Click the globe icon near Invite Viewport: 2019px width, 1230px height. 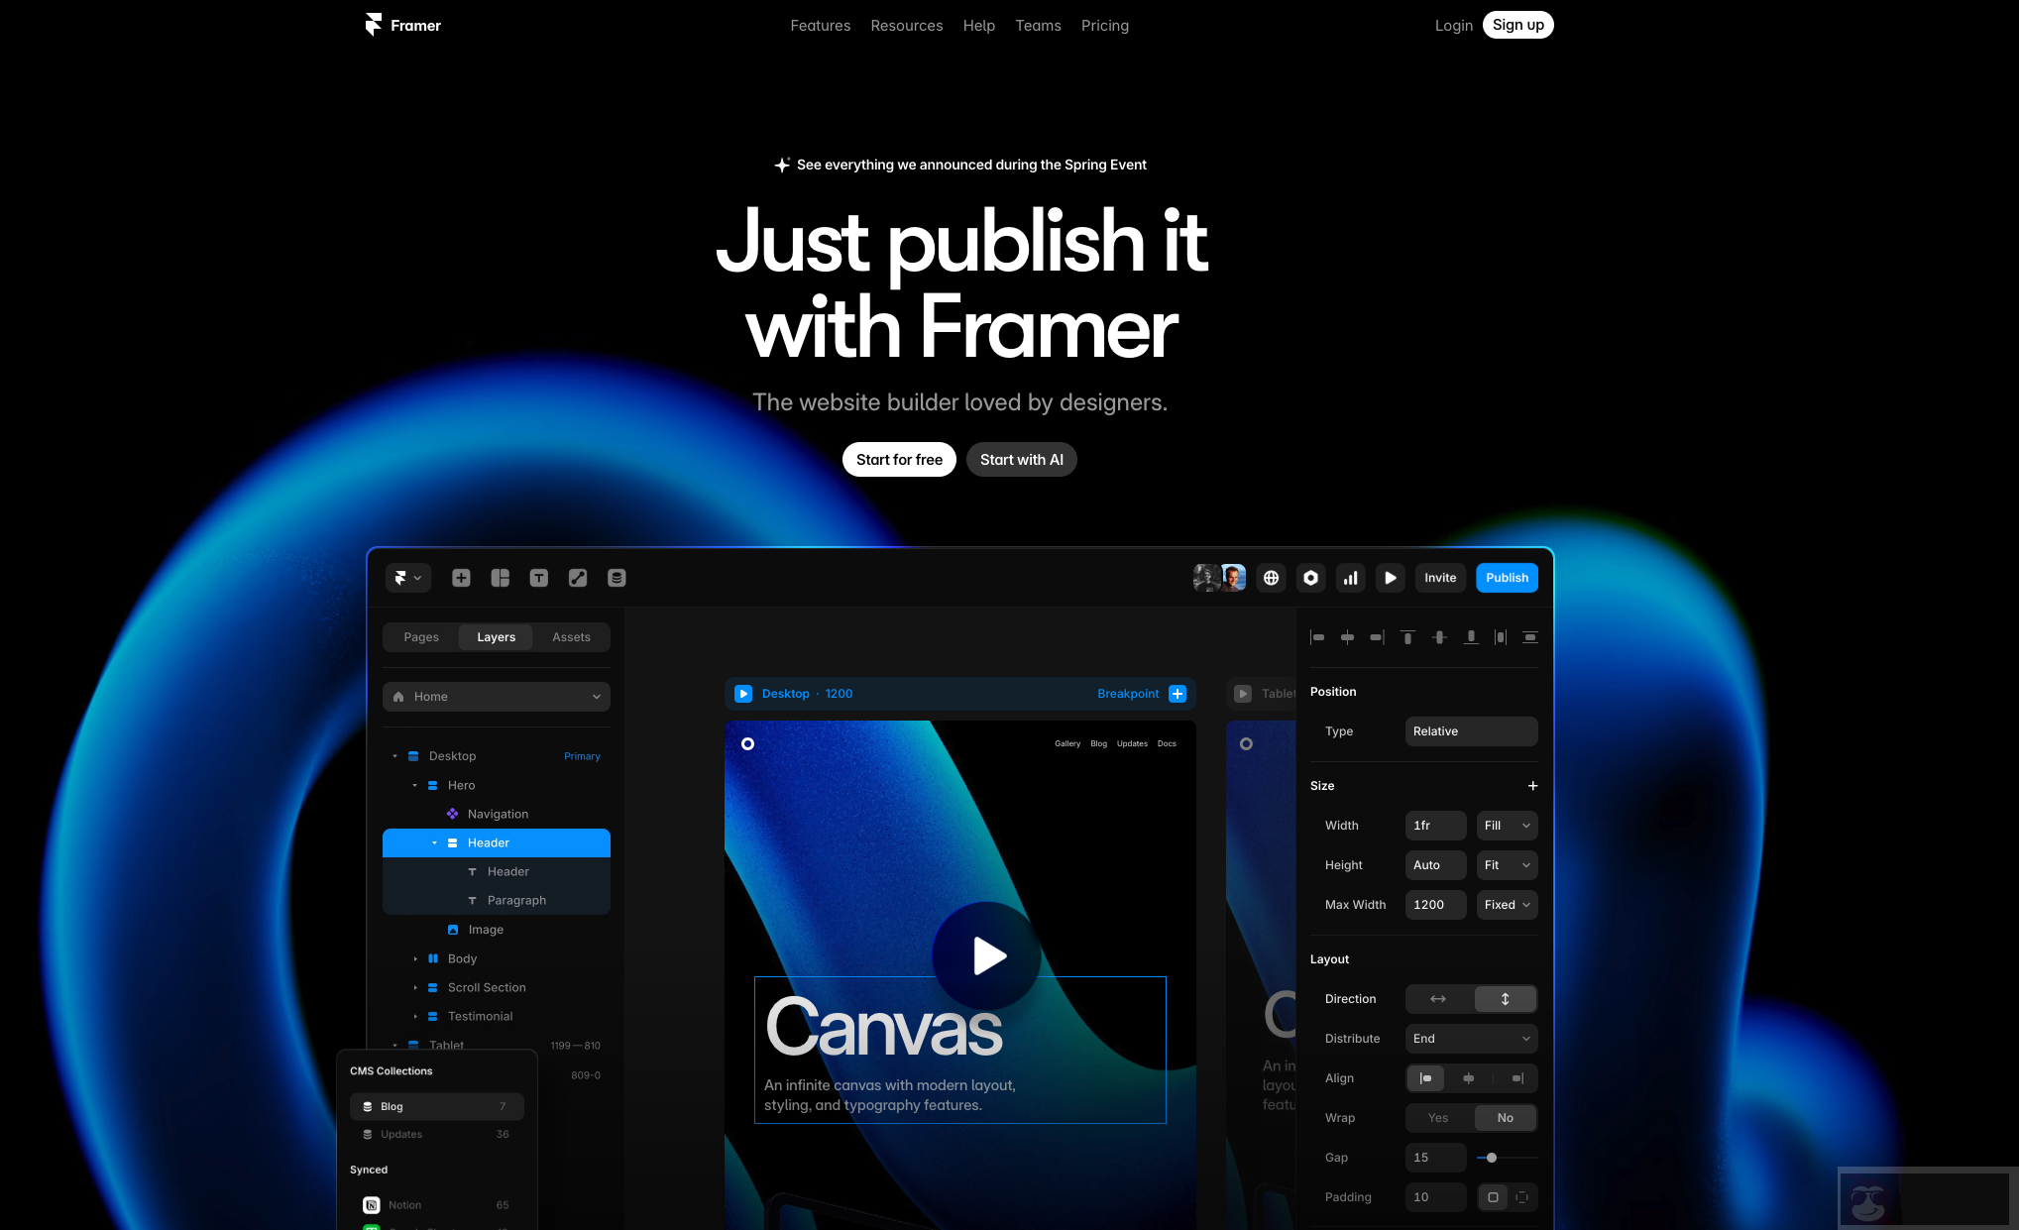coord(1271,578)
